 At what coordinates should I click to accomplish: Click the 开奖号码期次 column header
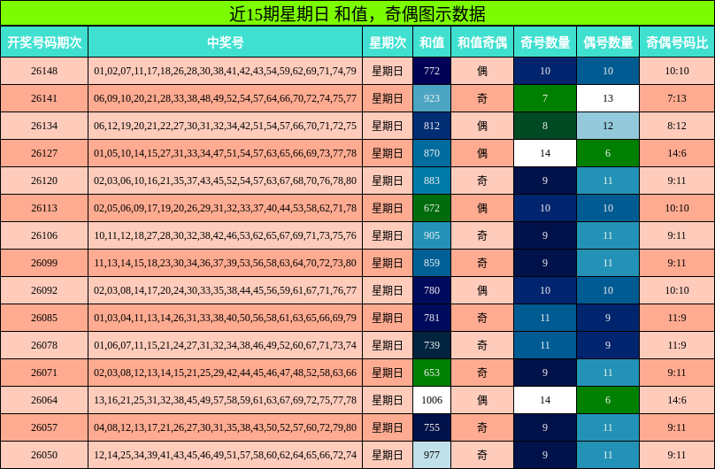(44, 42)
